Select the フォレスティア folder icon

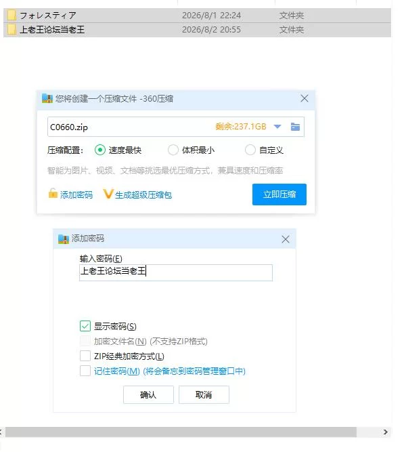[12, 16]
